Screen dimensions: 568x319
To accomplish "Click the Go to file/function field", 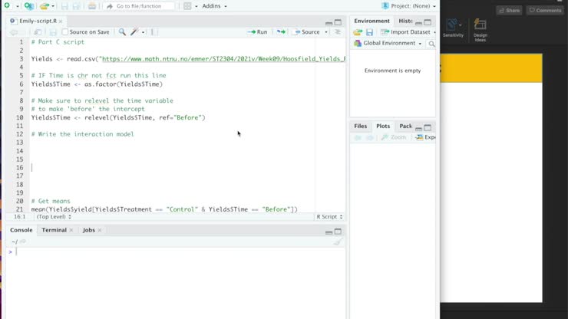I will click(139, 6).
